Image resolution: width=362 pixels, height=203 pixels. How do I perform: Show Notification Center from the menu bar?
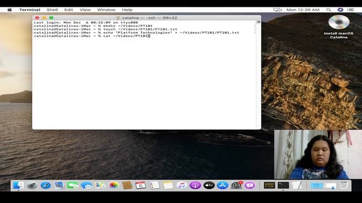(x=351, y=10)
